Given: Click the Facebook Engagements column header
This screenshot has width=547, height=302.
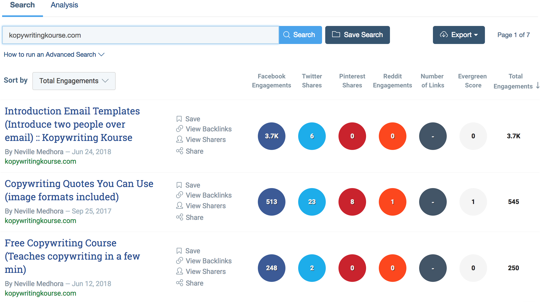Looking at the screenshot, I should (x=271, y=81).
